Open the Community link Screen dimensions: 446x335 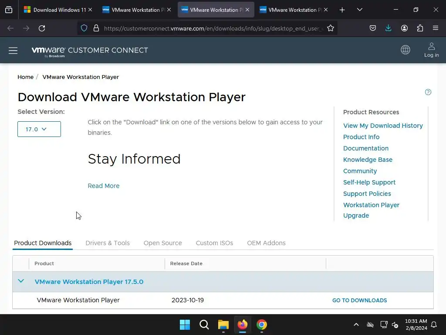360,171
